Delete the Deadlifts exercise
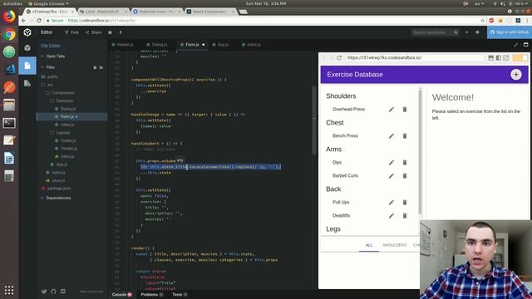 pos(405,216)
